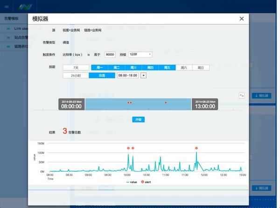
Task: Click the first alert dot near 10:00 on chart
Action: (x=128, y=148)
